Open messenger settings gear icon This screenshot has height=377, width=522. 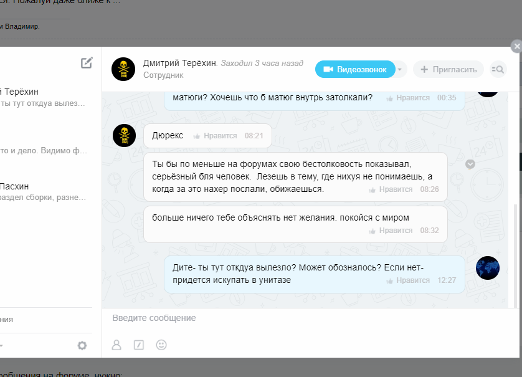tap(82, 345)
